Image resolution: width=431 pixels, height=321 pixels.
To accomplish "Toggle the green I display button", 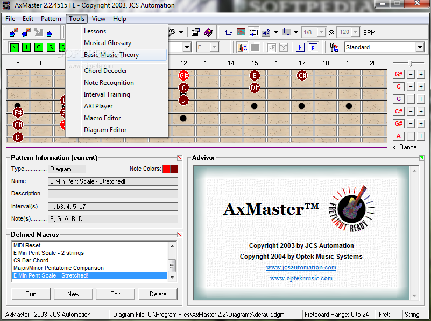I will click(x=26, y=48).
